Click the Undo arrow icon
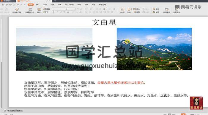Image resolution: width=208 pixels, height=115 pixels. (x=18, y=5)
